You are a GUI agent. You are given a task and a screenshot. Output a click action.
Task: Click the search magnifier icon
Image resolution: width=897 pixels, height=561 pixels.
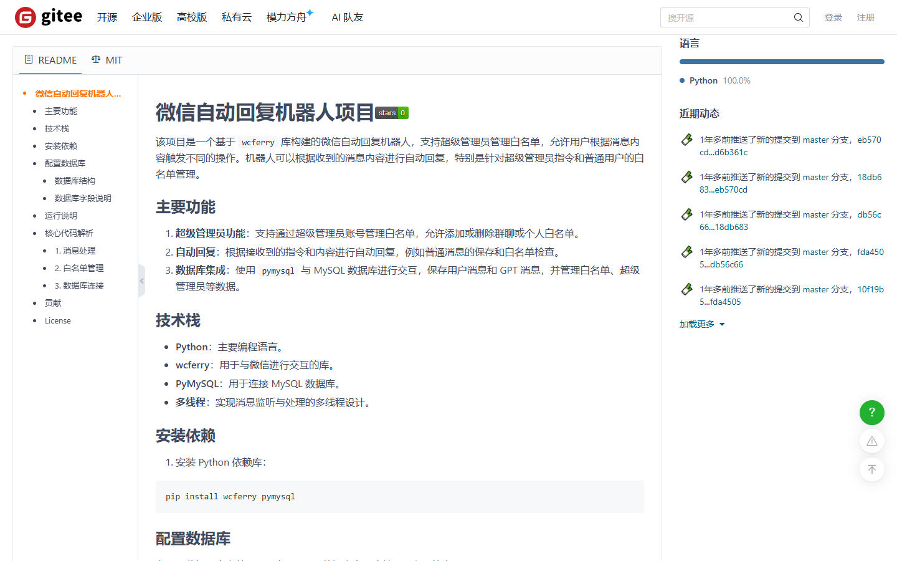coord(798,17)
